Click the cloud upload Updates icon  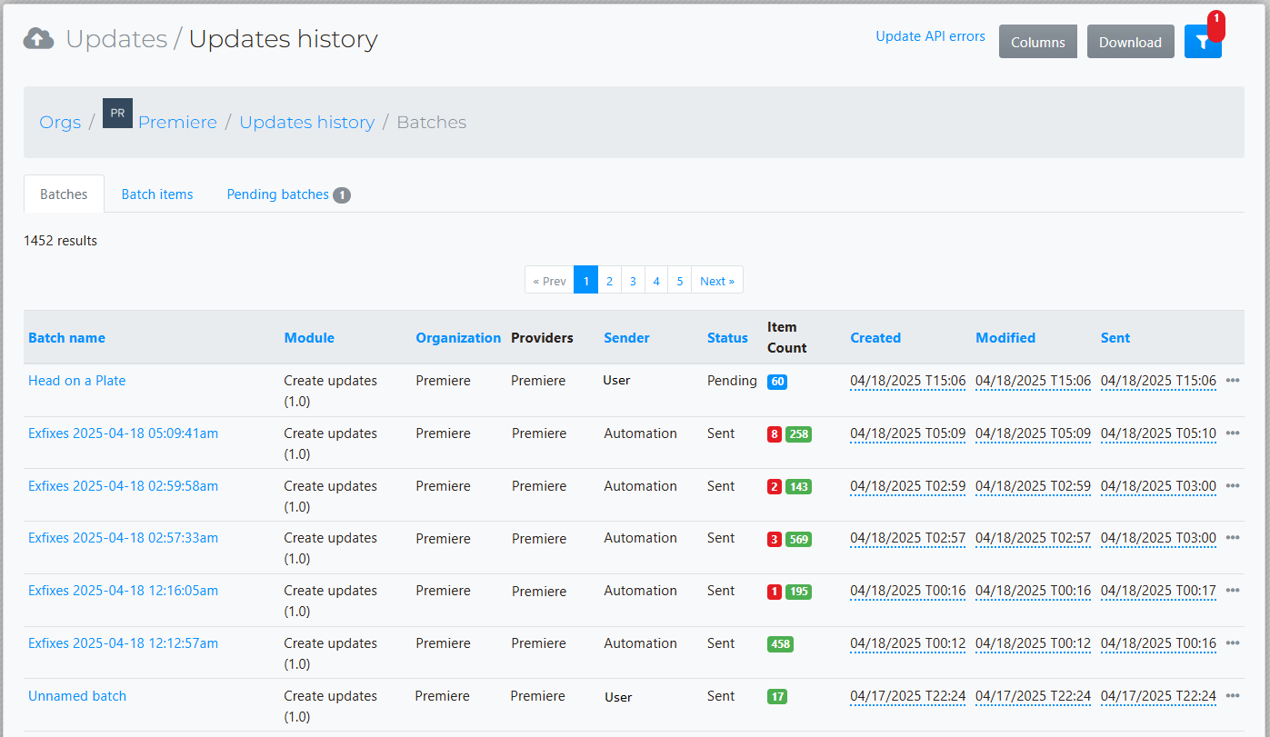tap(38, 39)
